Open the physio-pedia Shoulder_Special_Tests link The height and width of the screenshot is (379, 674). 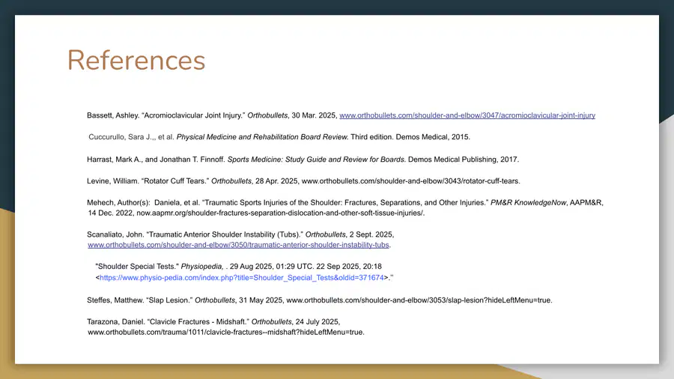pyautogui.click(x=242, y=278)
